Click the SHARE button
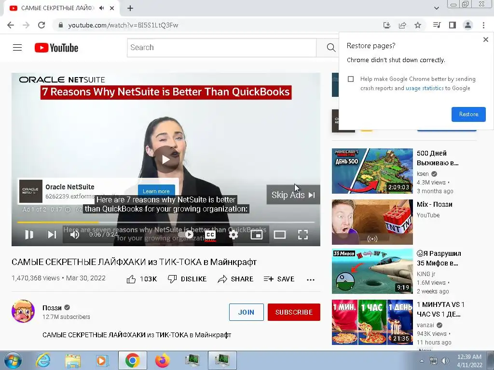This screenshot has width=494, height=370. tap(235, 279)
